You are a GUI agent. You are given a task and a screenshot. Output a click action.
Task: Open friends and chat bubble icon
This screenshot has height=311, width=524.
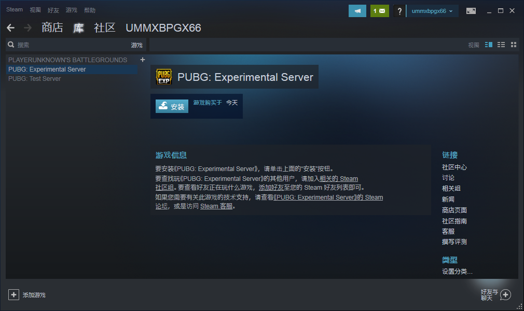point(505,295)
